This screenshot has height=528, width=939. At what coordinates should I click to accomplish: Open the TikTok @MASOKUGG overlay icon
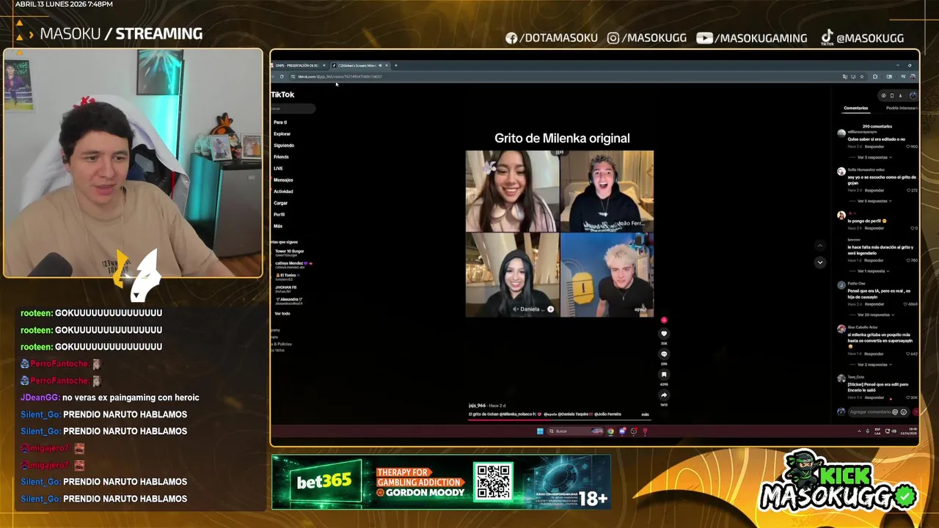(x=827, y=37)
